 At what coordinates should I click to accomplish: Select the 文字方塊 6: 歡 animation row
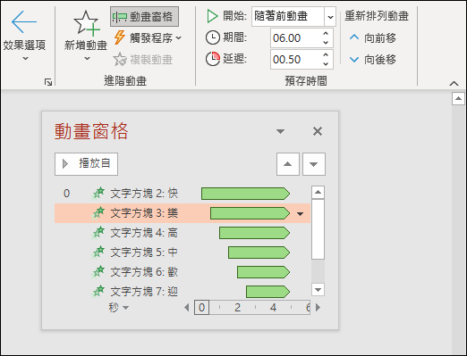tap(183, 272)
